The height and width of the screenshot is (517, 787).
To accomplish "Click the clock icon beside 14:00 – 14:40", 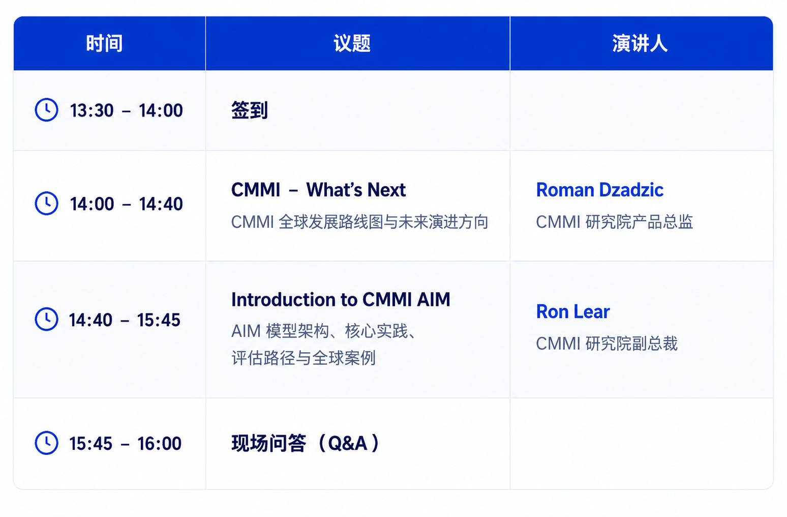I will click(x=46, y=204).
